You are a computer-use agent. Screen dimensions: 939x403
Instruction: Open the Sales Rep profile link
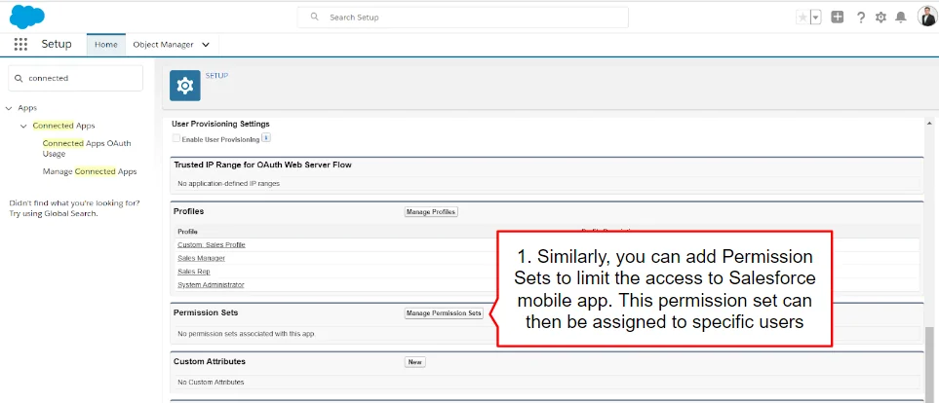tap(194, 272)
